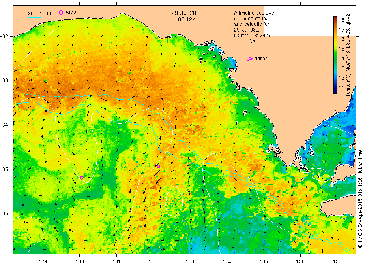Click the '29-Jul-2008' date label

pos(187,13)
